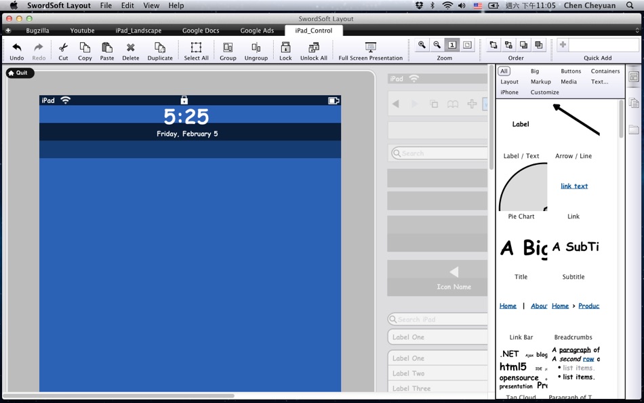
Task: Filter library by iPhone category
Action: (509, 92)
